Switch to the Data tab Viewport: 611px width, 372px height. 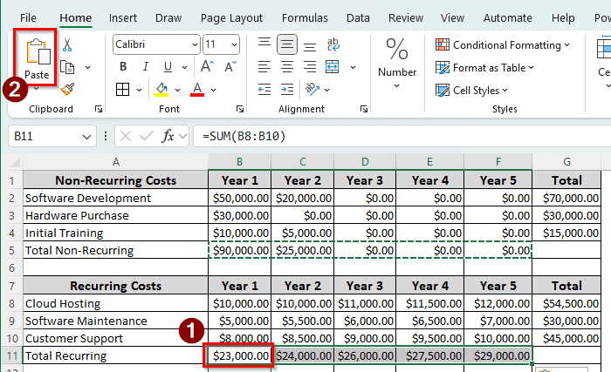358,18
